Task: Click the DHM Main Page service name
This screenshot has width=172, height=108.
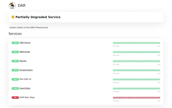Action: [x=27, y=97]
